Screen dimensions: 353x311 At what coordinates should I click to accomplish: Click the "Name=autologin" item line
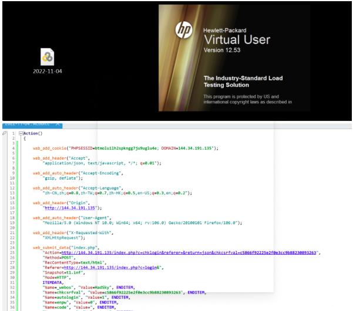click(86, 298)
